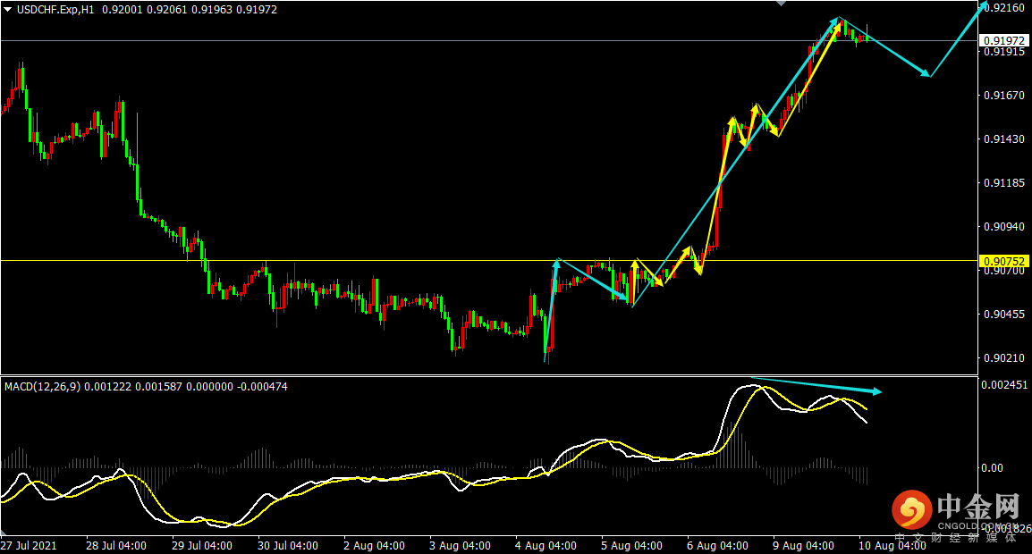The width and height of the screenshot is (1032, 554).
Task: Select the current price label 0.91972
Action: click(x=1003, y=41)
